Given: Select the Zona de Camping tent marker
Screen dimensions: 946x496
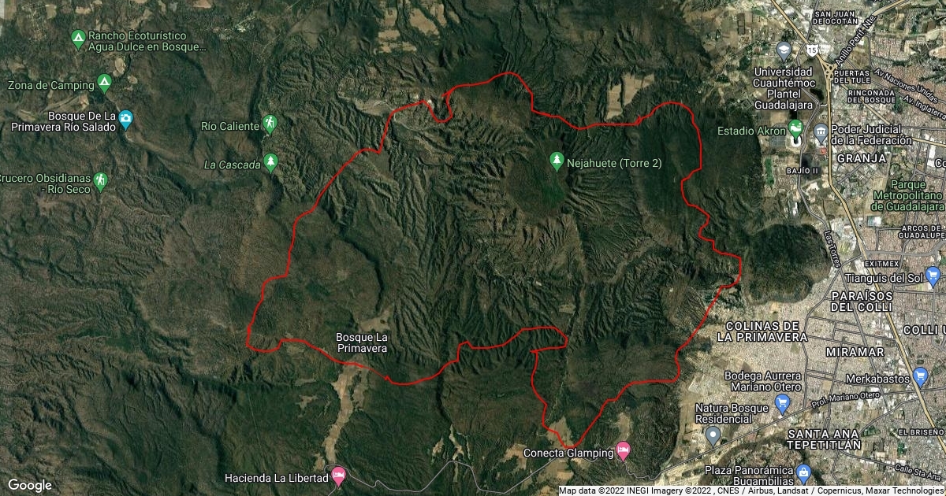Looking at the screenshot, I should (x=103, y=83).
